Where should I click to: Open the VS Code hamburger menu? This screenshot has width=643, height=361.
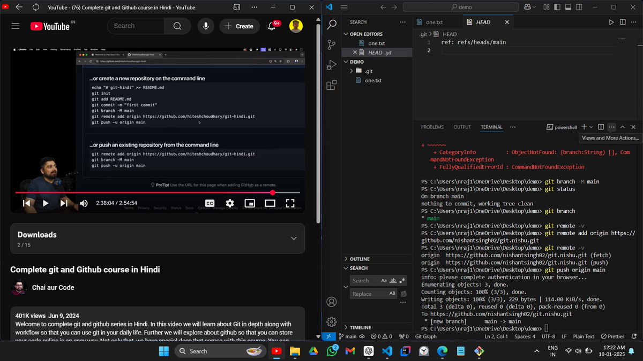click(344, 7)
